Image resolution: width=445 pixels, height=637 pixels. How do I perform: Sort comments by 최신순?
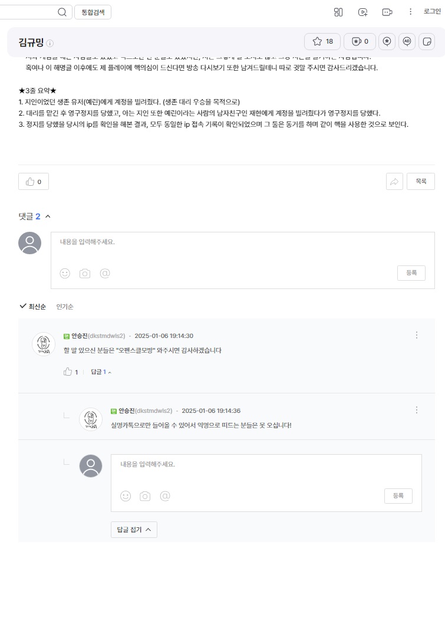click(33, 307)
